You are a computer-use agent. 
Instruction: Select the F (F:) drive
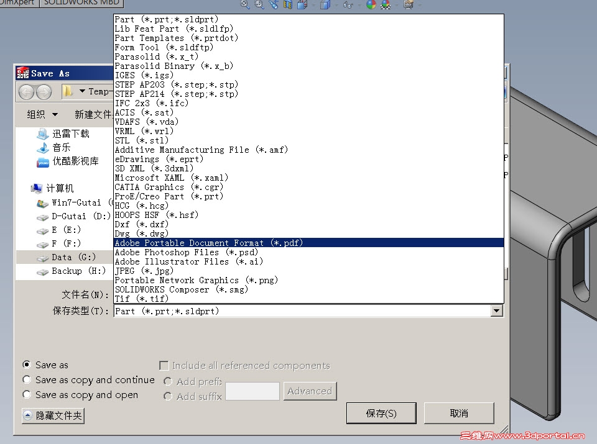pyautogui.click(x=58, y=243)
